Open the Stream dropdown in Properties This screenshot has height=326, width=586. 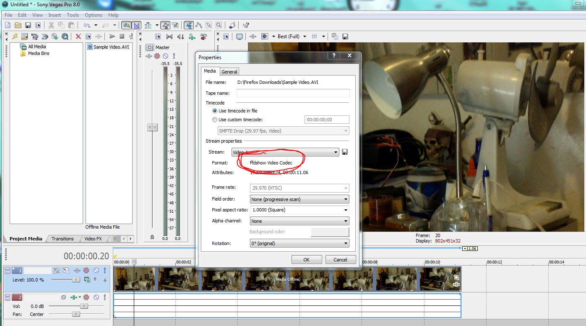(x=285, y=152)
